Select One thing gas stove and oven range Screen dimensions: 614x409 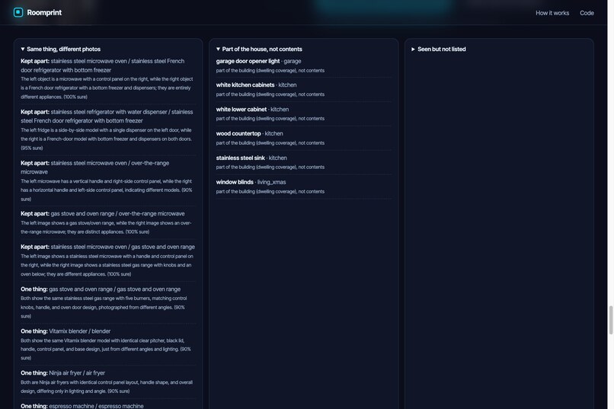click(x=108, y=302)
